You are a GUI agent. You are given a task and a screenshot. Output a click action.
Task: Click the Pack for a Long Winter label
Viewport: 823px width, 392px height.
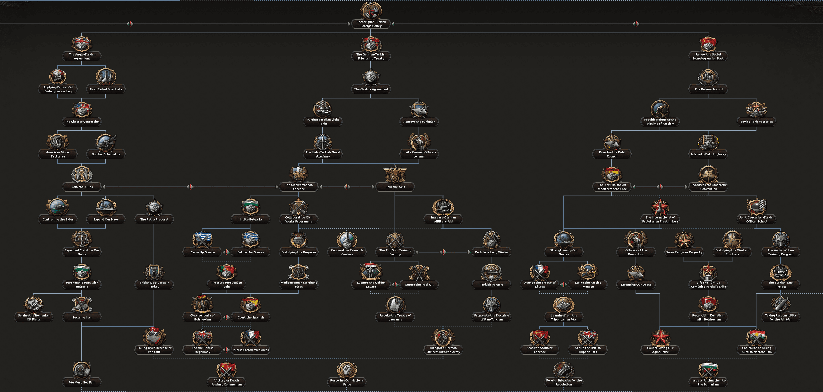point(491,252)
